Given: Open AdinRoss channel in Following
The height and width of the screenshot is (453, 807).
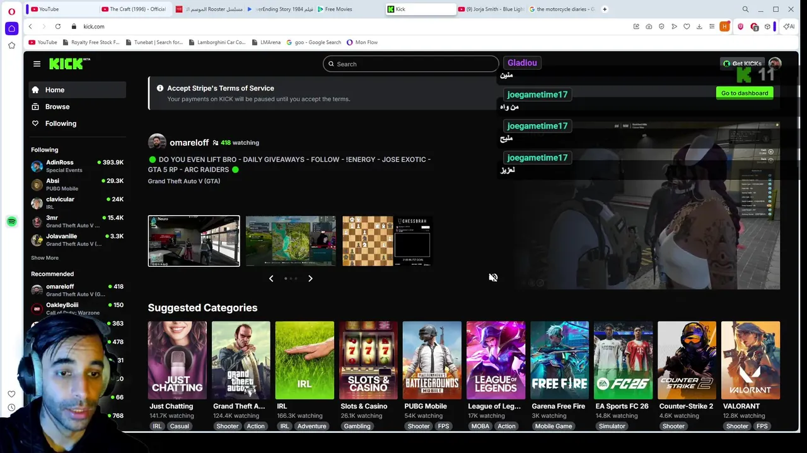Looking at the screenshot, I should click(77, 166).
